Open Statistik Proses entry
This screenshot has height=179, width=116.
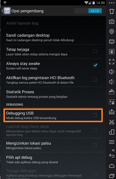pos(53,94)
